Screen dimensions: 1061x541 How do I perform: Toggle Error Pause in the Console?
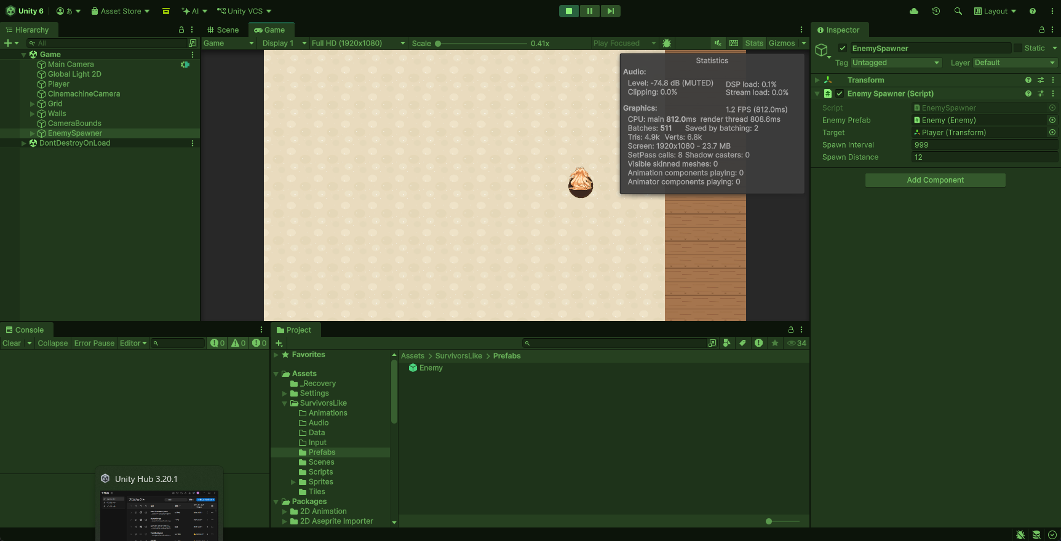tap(94, 343)
